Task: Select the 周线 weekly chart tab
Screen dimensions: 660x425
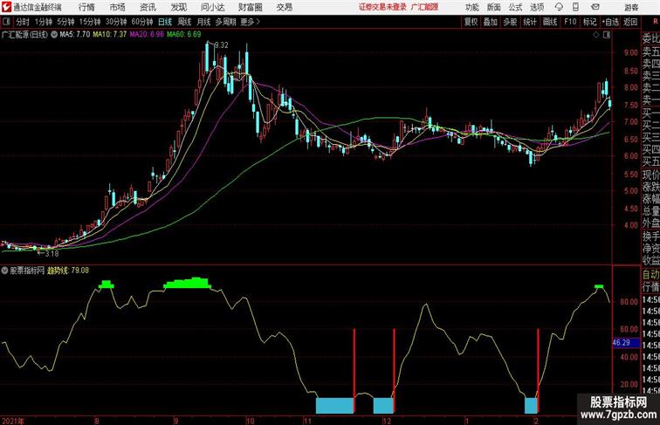Action: (184, 22)
